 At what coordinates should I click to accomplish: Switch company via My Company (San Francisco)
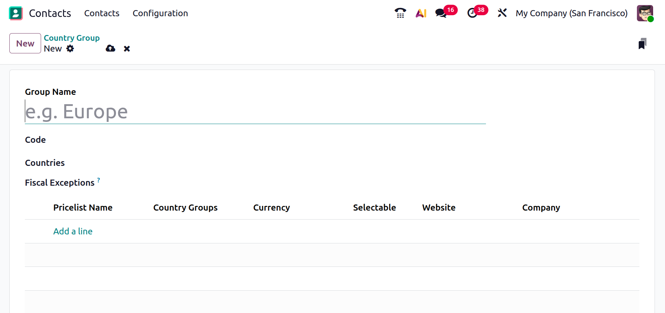coord(571,13)
